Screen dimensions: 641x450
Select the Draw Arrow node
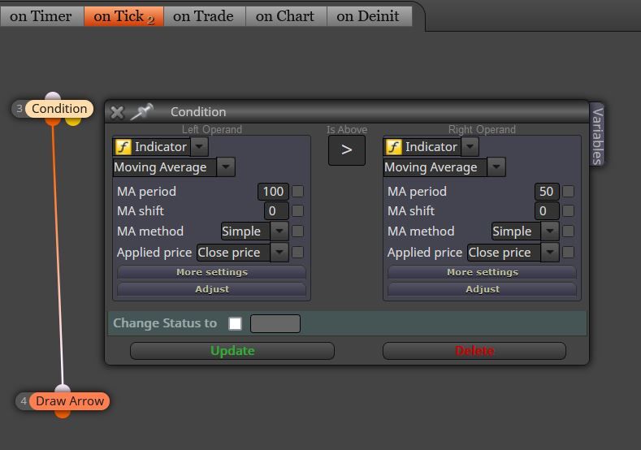pyautogui.click(x=70, y=401)
